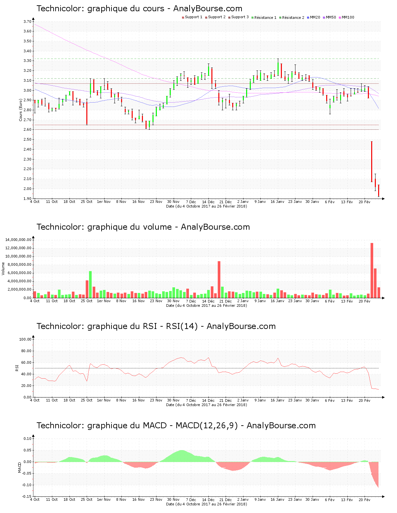Click '30 Nov' date on the RSI chart
Screen dimensions: 397x513
coord(173,400)
